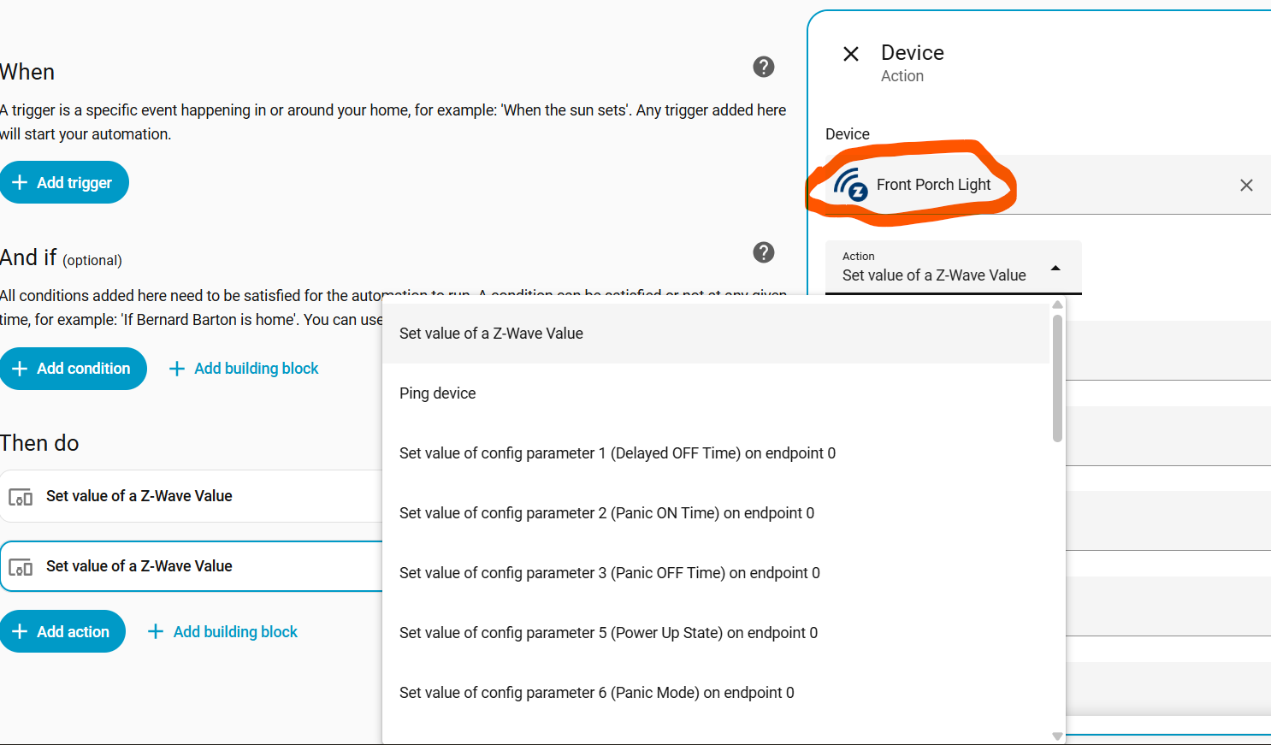This screenshot has width=1271, height=745.
Task: Pick config parameter 3 Panic OFF Time
Action: pyautogui.click(x=609, y=573)
